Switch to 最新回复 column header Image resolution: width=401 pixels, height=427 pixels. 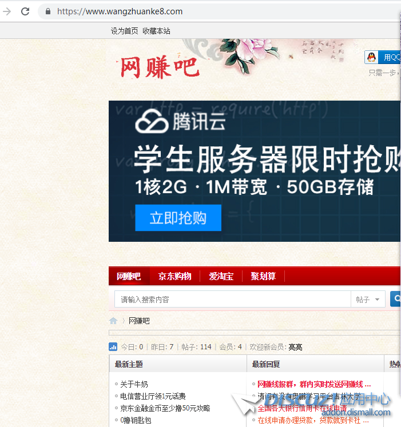click(266, 364)
